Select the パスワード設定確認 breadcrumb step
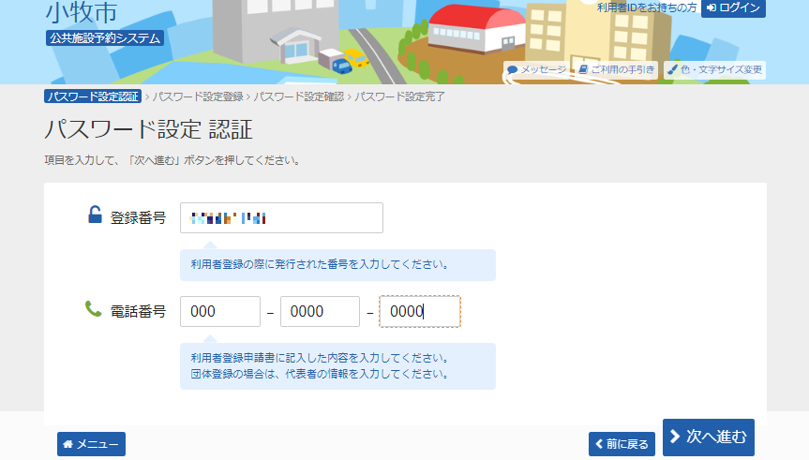The image size is (809, 460). tap(298, 96)
